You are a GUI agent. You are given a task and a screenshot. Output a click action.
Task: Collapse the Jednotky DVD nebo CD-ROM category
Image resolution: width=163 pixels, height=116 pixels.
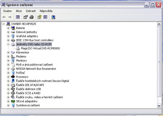pos(8,44)
